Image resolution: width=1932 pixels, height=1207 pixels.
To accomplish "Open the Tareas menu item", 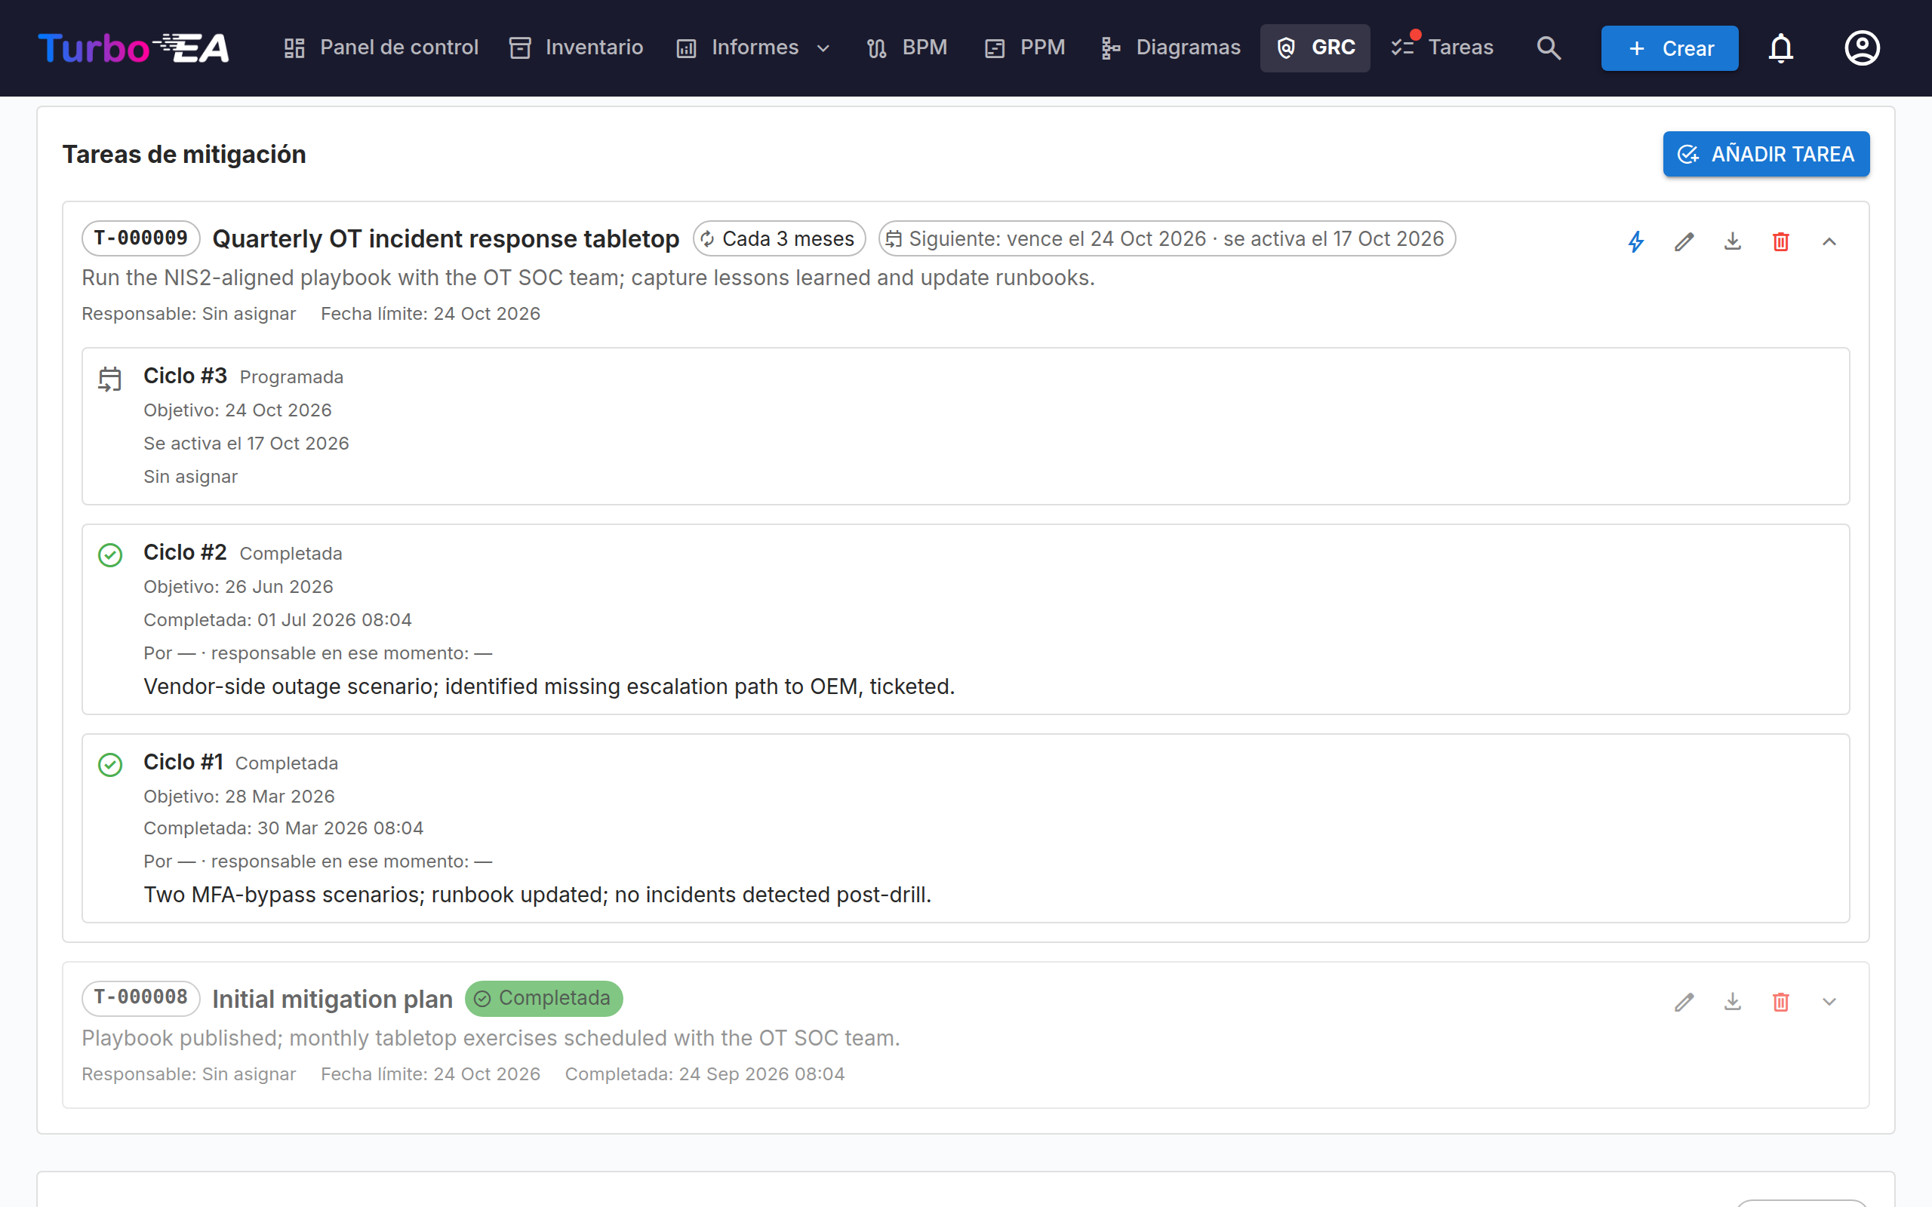I will tap(1441, 48).
